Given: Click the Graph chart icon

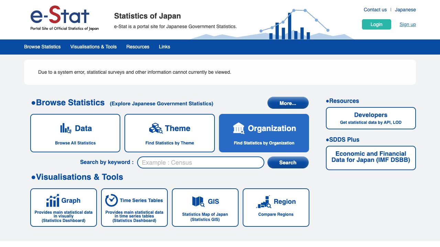Looking at the screenshot, I should 53,201.
